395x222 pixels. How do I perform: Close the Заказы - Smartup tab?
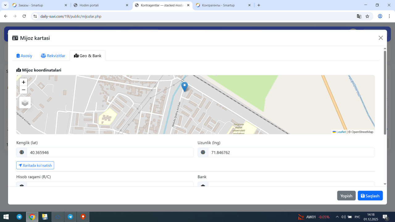click(x=66, y=5)
